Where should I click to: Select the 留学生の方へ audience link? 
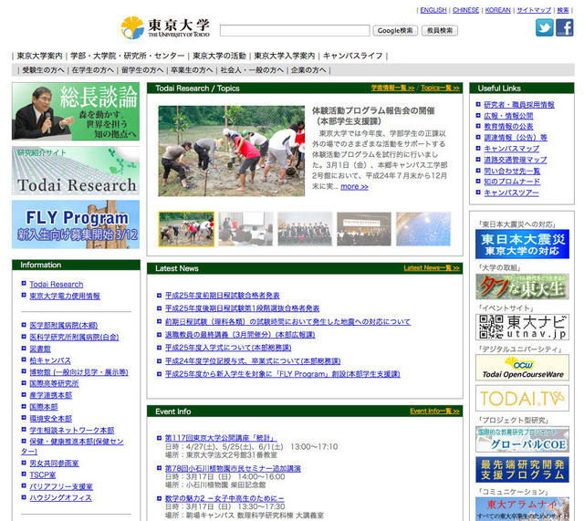point(142,70)
